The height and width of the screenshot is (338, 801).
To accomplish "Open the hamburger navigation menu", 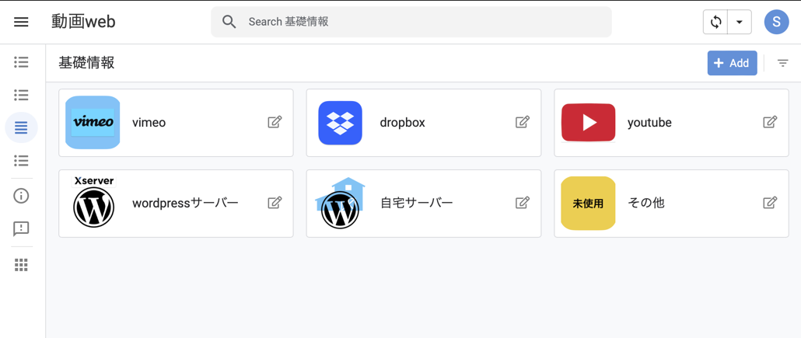I will click(x=21, y=22).
